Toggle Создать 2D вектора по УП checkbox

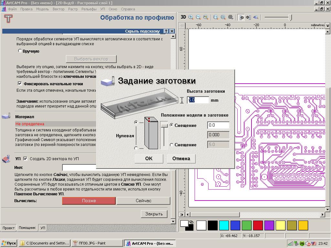coord(25,159)
